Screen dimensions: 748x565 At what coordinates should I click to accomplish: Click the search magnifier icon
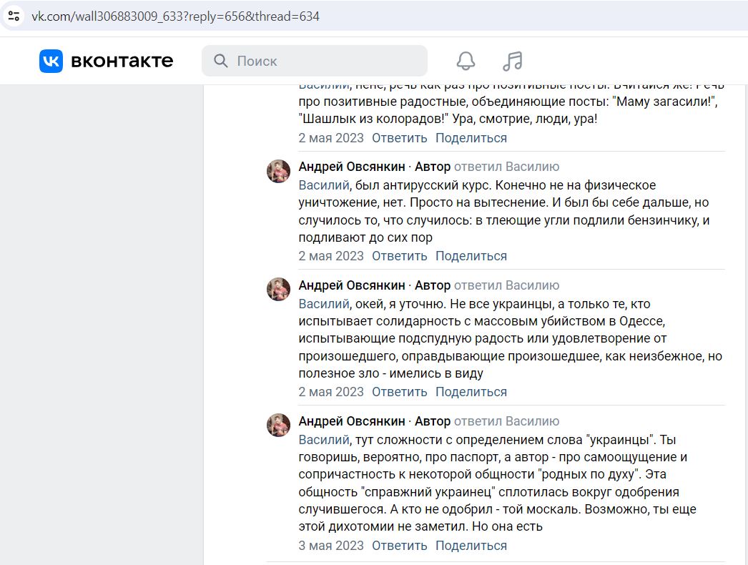point(220,61)
